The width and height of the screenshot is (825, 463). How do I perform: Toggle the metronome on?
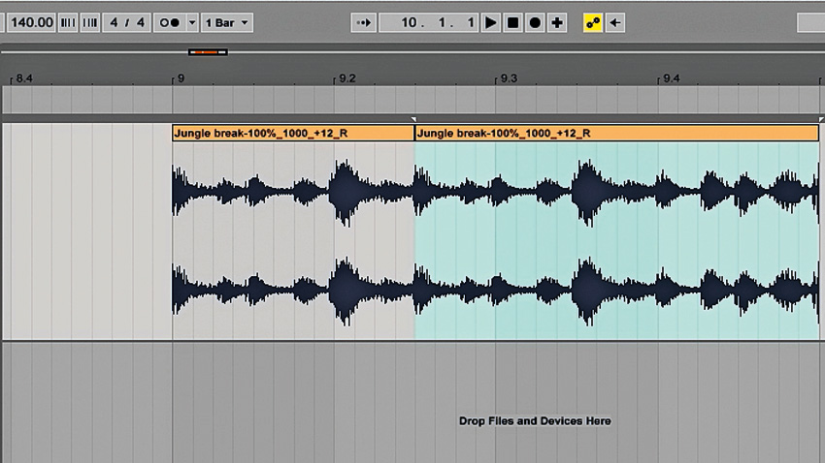click(x=170, y=22)
